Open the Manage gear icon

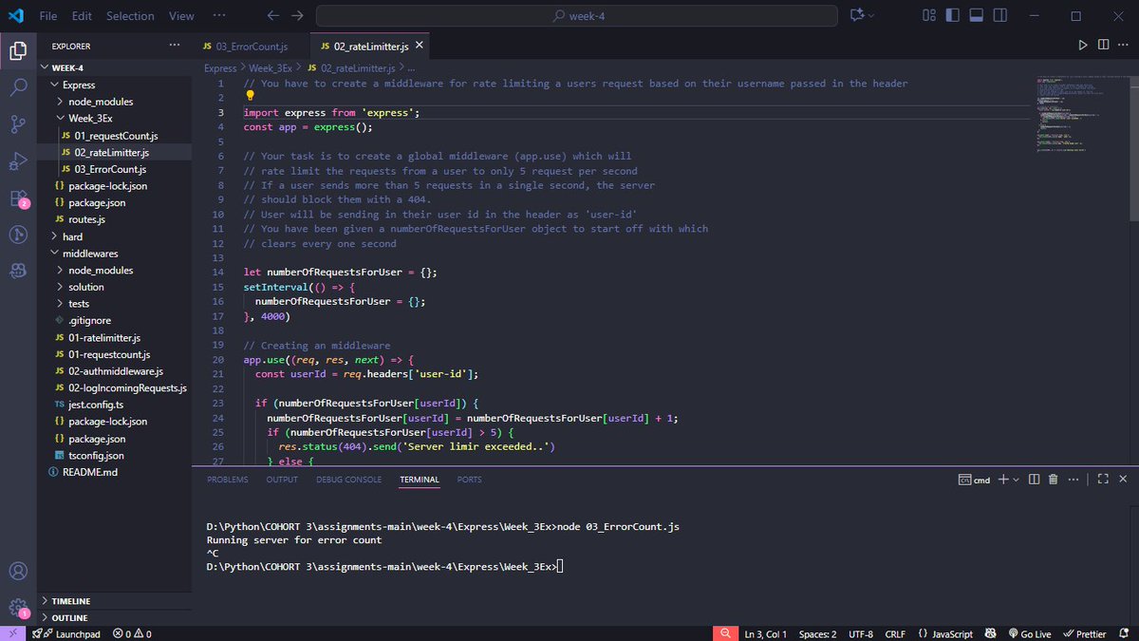point(18,608)
